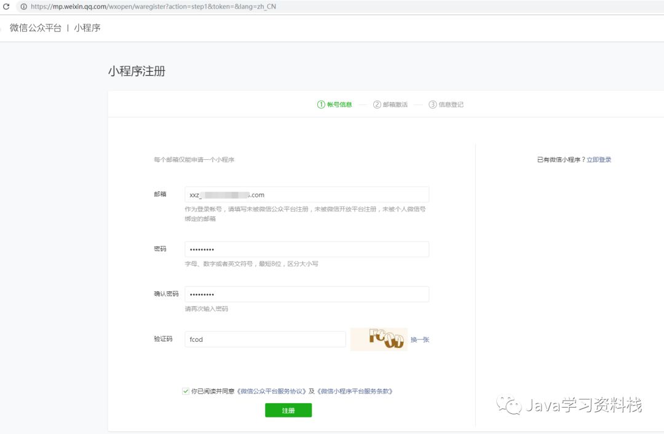Select step 2 邮箱激活
This screenshot has width=664, height=434.
tap(390, 105)
